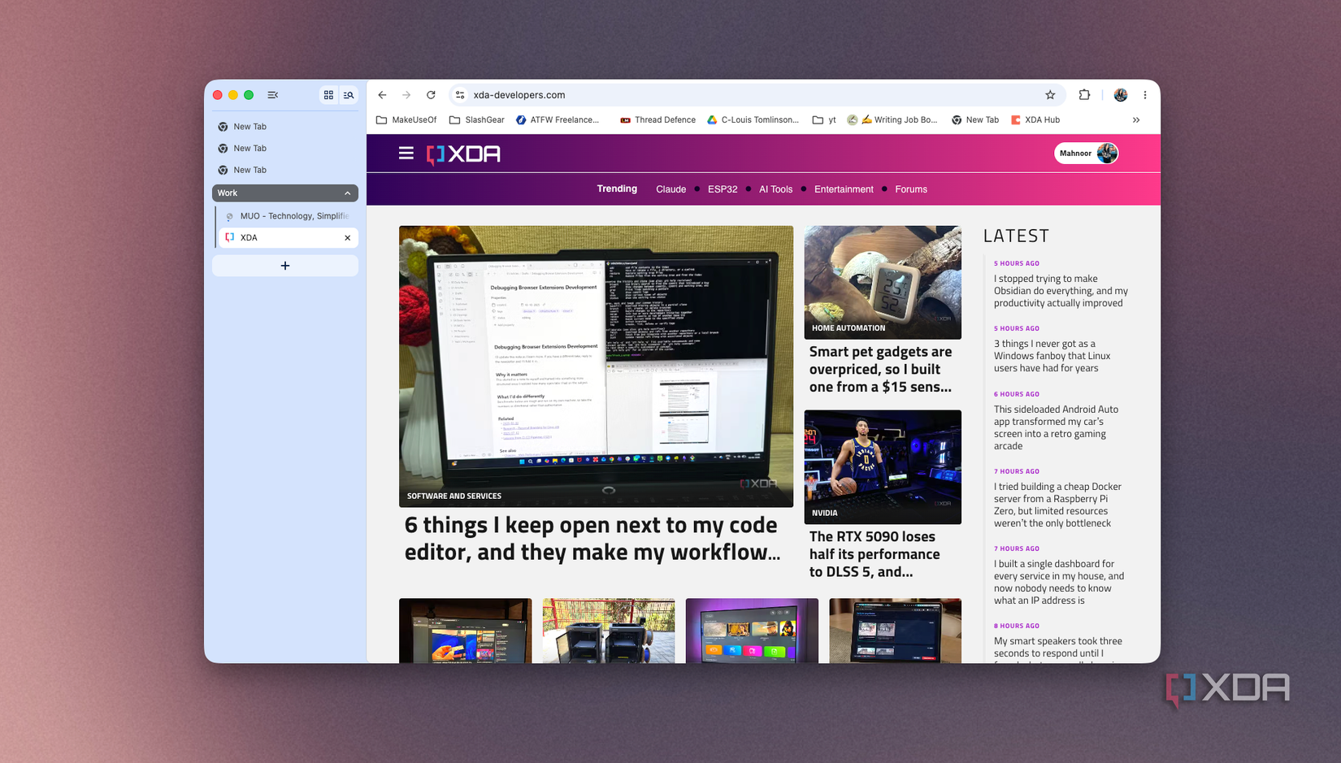Screen dimensions: 1341x763
Task: Reload the current page
Action: click(x=431, y=95)
